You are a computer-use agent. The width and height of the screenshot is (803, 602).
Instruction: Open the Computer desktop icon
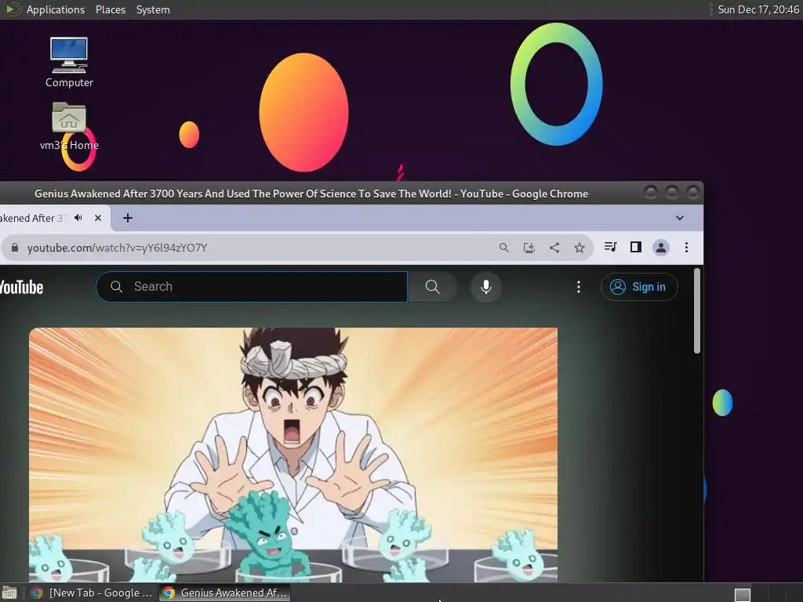69,62
